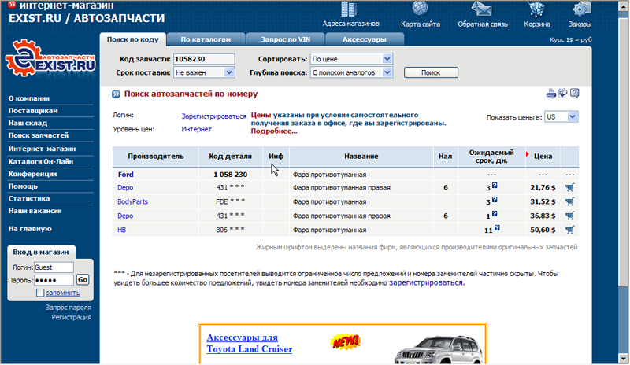Click зарегистрироваться link in the footnote
Screen dimensions: 630x365
426,282
